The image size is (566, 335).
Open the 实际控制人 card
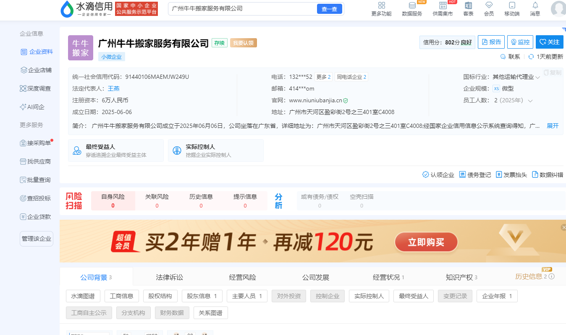click(216, 151)
